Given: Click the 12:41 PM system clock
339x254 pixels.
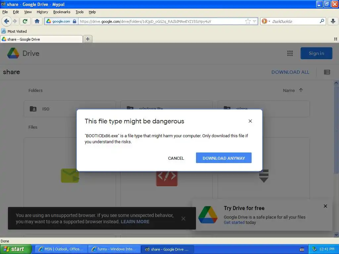Looking at the screenshot, I should pyautogui.click(x=327, y=249).
